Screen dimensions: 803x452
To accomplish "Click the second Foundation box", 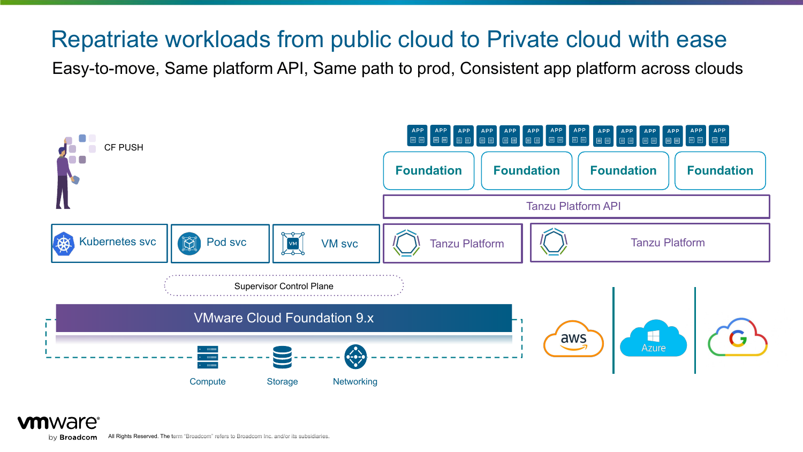I will click(x=527, y=171).
